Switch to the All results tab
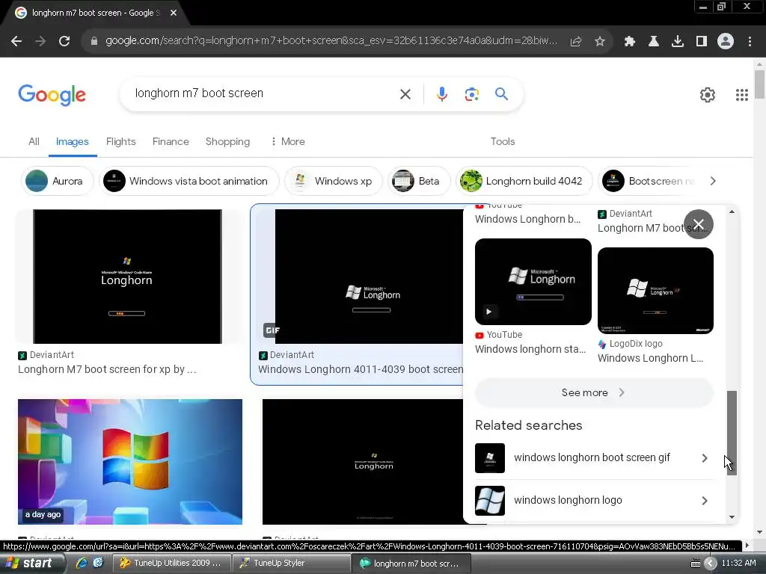Screen dimensions: 766x574 click(x=34, y=141)
